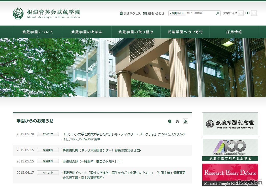This screenshot has width=266, height=188.
Task: Expand the 武蔵学園へのご寄付 navigation dropdown
Action: pos(185,32)
